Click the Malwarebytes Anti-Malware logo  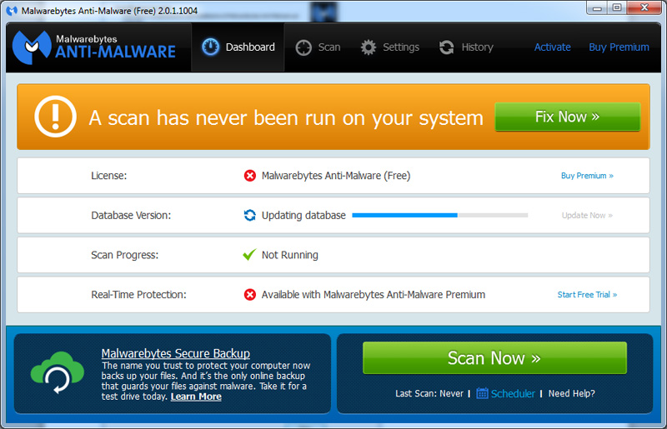[x=94, y=47]
